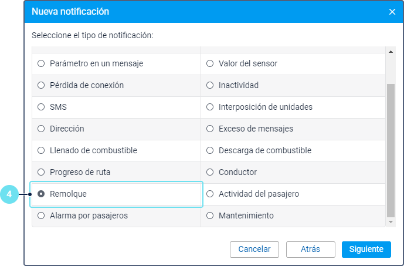Screen dimensions: 404x266
Task: Choose the Valor del sensor notification type
Action: click(210, 63)
